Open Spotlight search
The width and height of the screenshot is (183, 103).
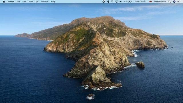(170, 1)
